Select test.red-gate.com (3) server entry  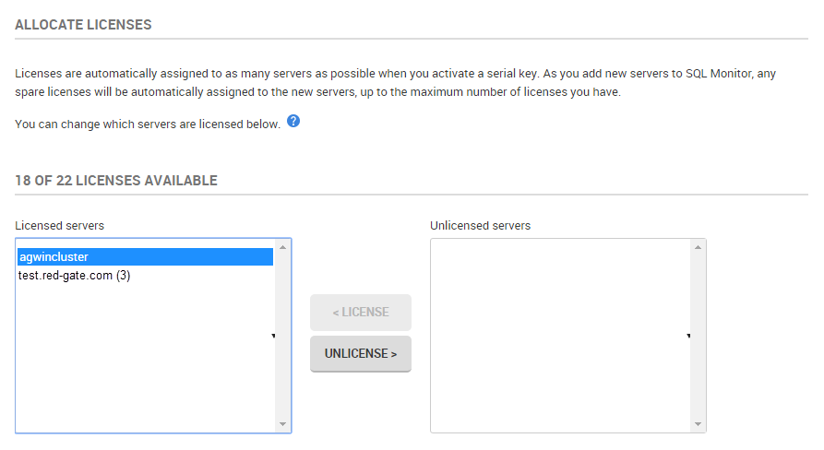(74, 275)
